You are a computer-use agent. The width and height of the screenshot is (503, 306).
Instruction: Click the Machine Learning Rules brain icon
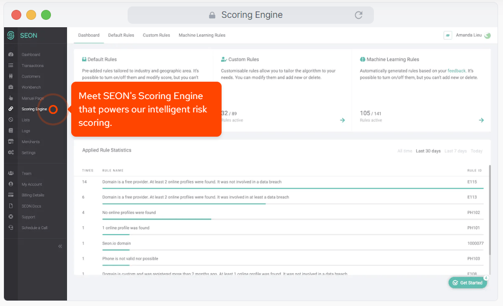point(363,59)
